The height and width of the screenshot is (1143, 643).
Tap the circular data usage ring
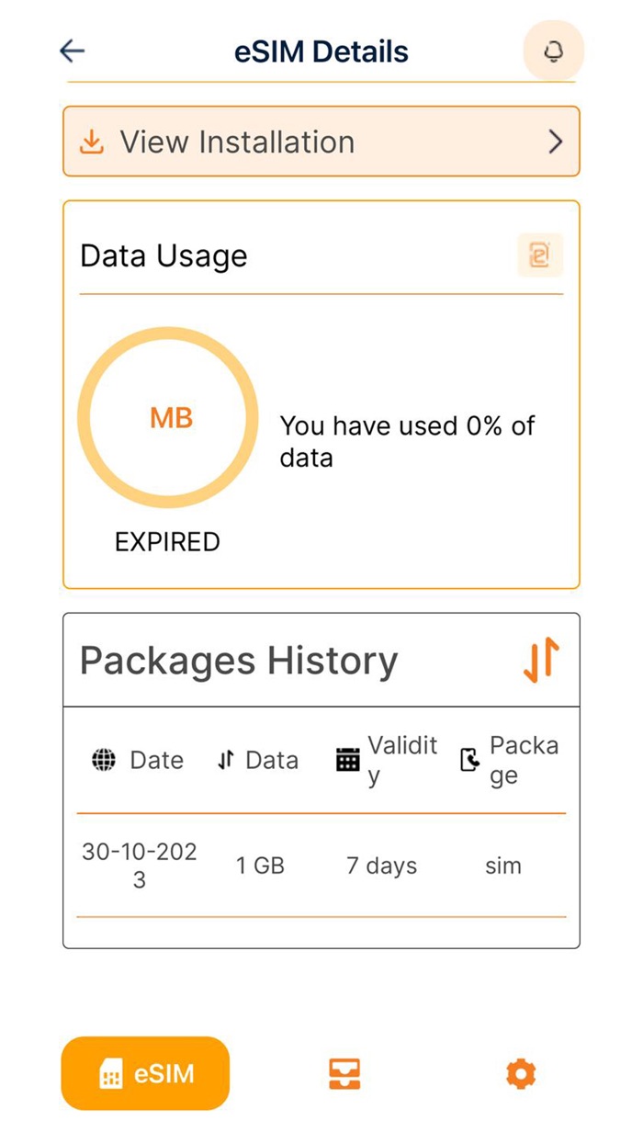167,419
